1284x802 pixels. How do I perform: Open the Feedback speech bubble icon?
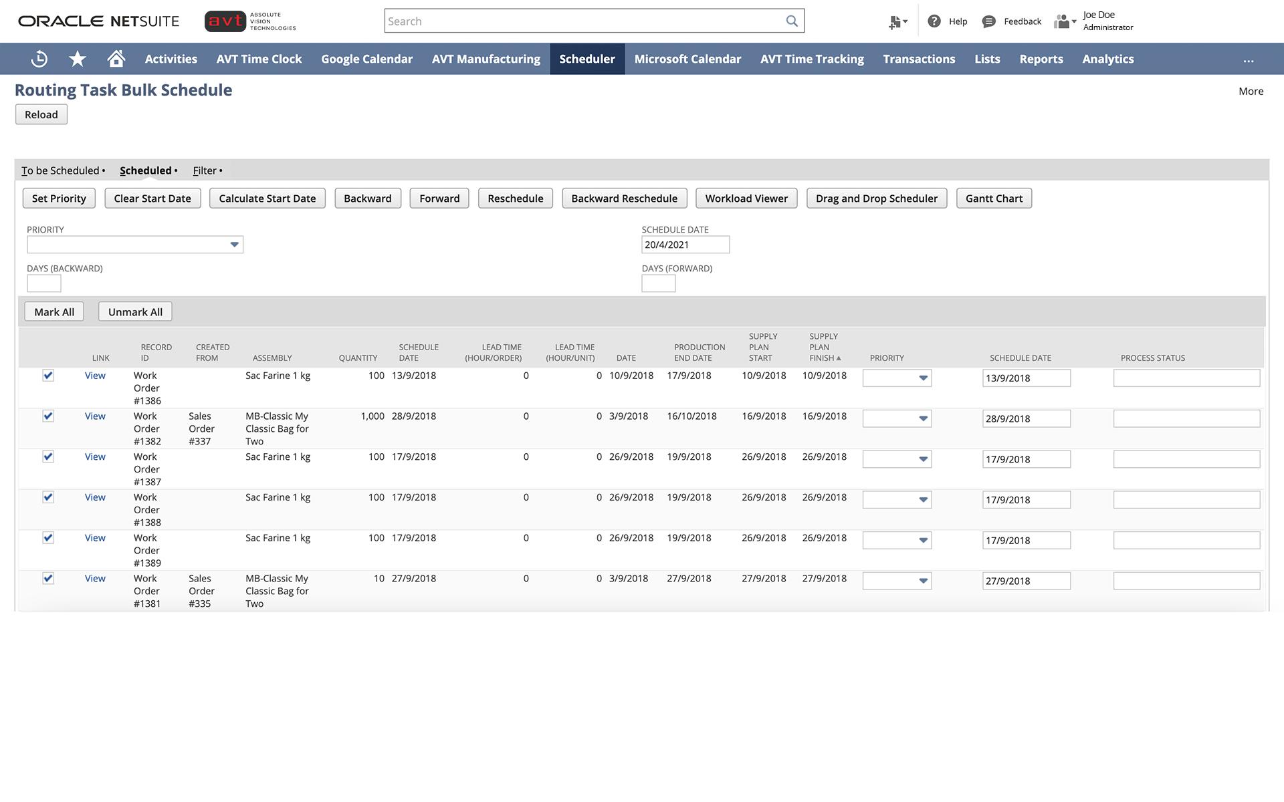point(988,21)
